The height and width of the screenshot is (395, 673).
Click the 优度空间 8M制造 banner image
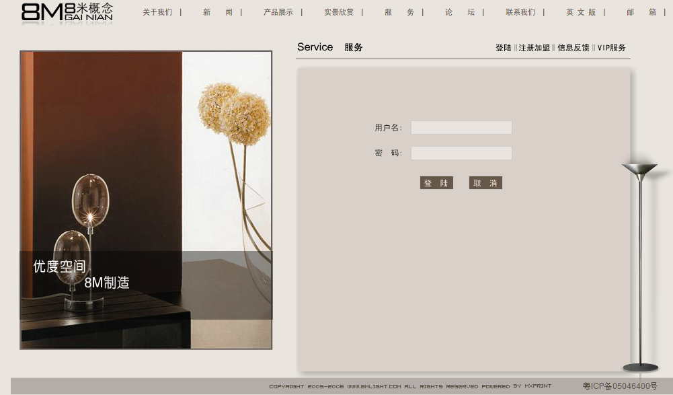[x=146, y=200]
